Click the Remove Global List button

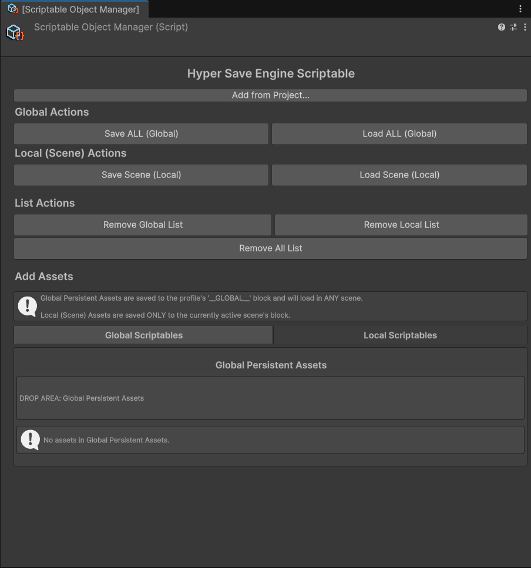(143, 225)
